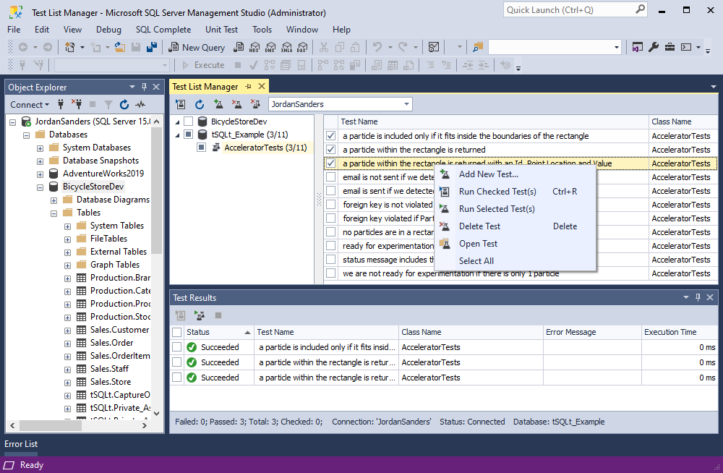Sort Test Results by Status column header

point(218,332)
